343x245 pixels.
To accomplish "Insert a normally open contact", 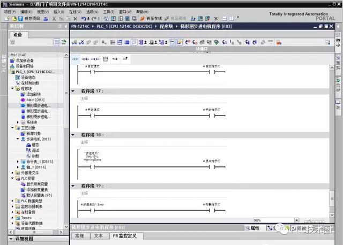I will click(76, 58).
